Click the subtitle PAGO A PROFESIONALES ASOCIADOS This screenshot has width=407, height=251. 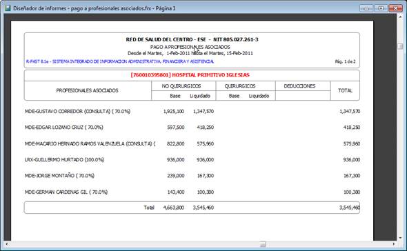click(190, 47)
